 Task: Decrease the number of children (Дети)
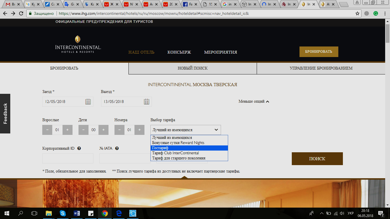coord(83,130)
